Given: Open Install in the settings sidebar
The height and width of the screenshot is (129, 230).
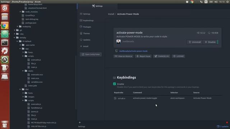Looking at the screenshot, I should coord(84,46).
